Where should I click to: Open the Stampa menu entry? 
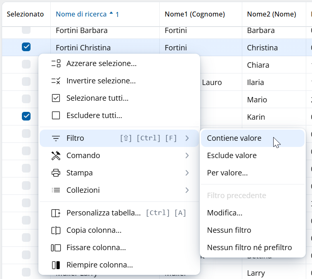coord(119,173)
